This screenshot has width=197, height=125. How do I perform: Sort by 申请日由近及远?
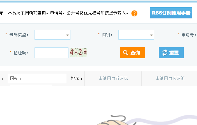coord(113,79)
